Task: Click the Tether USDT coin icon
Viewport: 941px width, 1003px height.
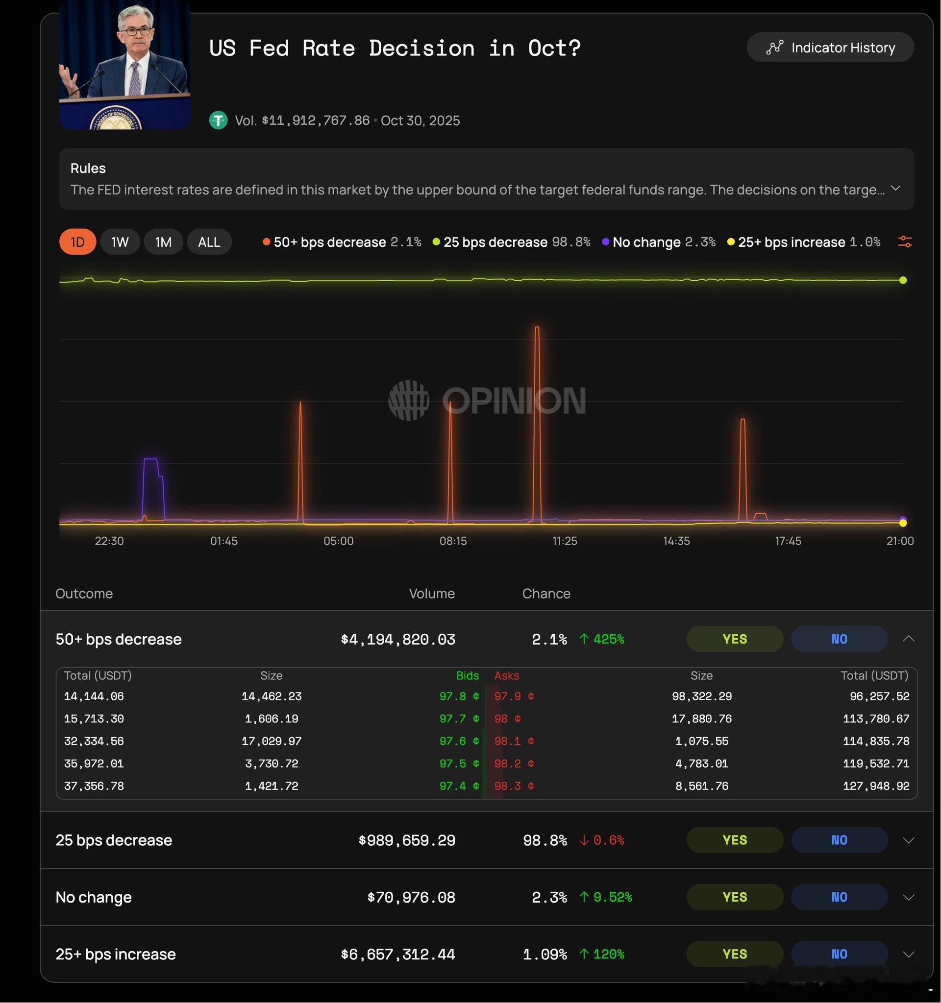Action: tap(218, 120)
